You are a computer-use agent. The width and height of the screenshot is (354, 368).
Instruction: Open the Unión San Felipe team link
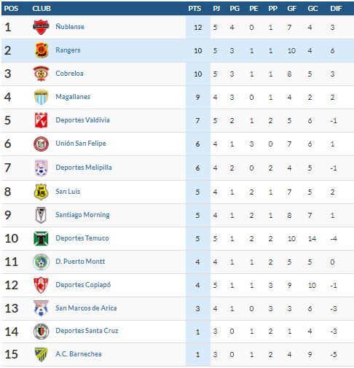point(81,144)
